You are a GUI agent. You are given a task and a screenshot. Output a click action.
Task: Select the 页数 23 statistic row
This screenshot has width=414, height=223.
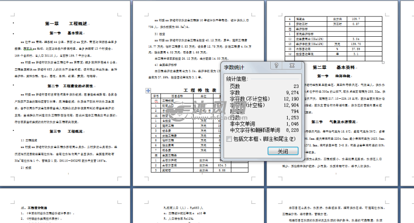264,86
